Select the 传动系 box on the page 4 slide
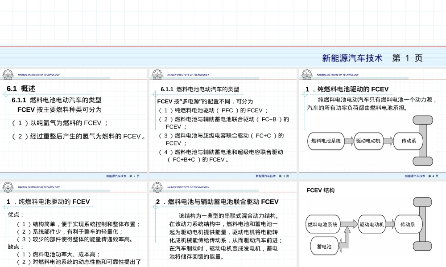The image size is (446, 267). (408, 141)
